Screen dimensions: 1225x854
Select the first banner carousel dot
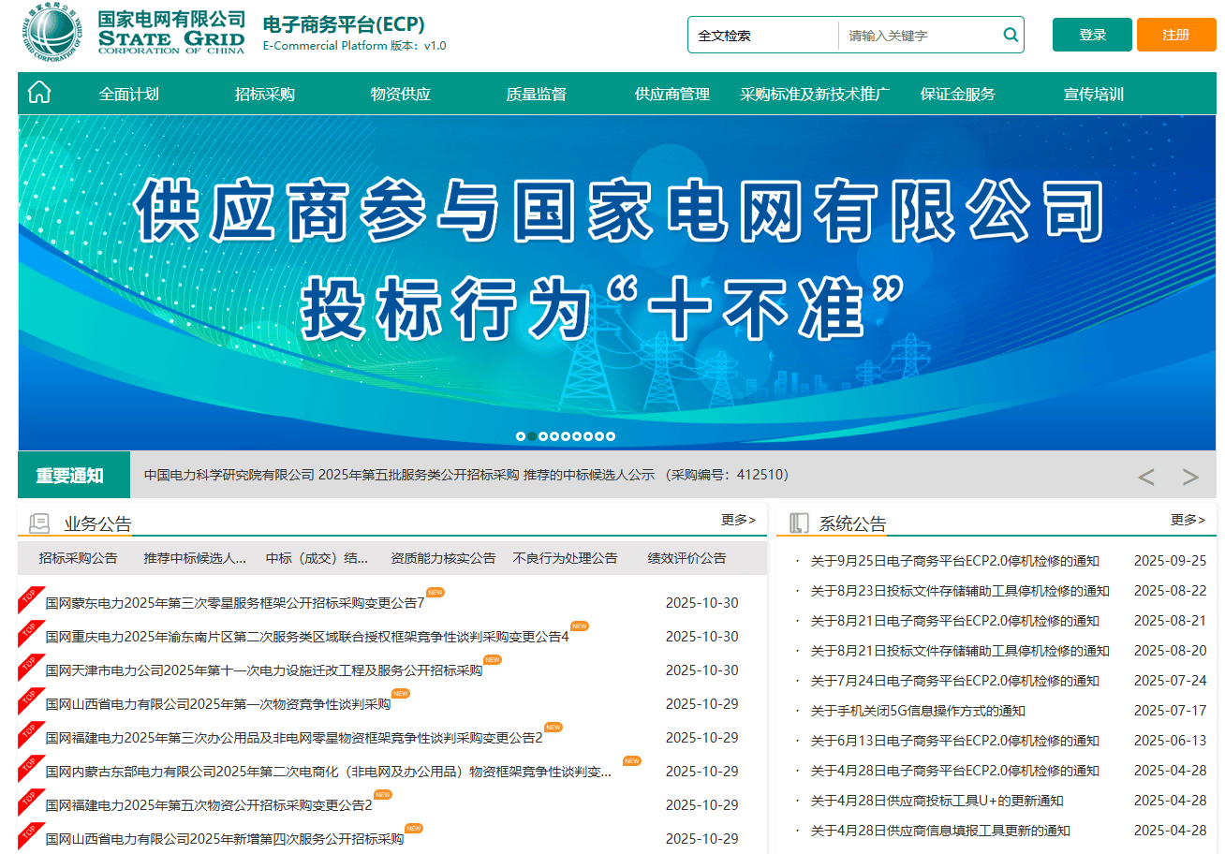(x=521, y=436)
